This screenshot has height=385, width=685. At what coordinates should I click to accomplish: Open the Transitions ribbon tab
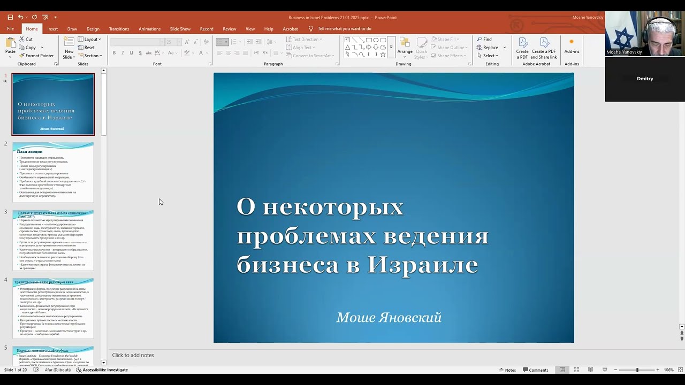click(x=119, y=29)
